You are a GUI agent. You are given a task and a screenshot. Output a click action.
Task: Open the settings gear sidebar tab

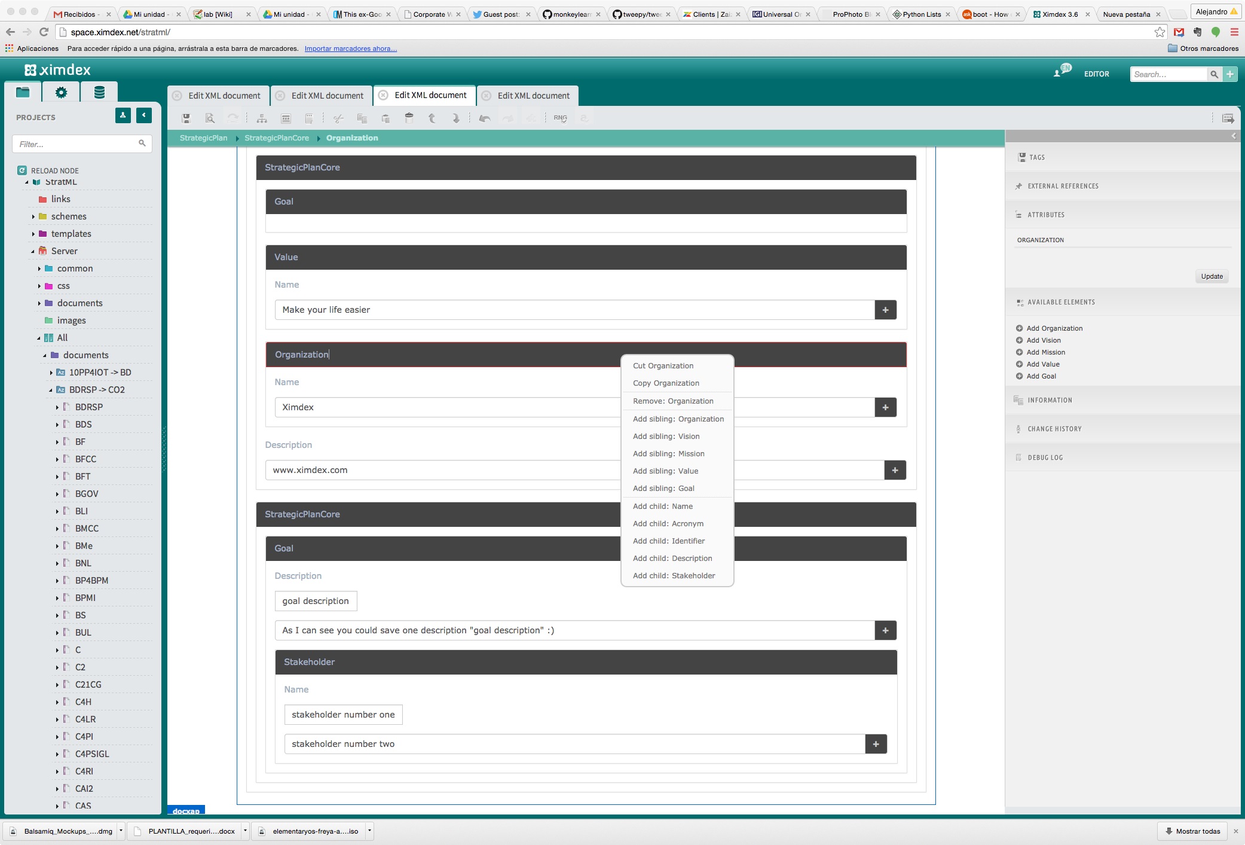[x=61, y=92]
